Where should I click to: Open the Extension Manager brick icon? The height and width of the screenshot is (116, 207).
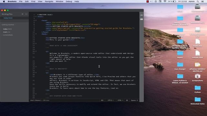(142, 19)
